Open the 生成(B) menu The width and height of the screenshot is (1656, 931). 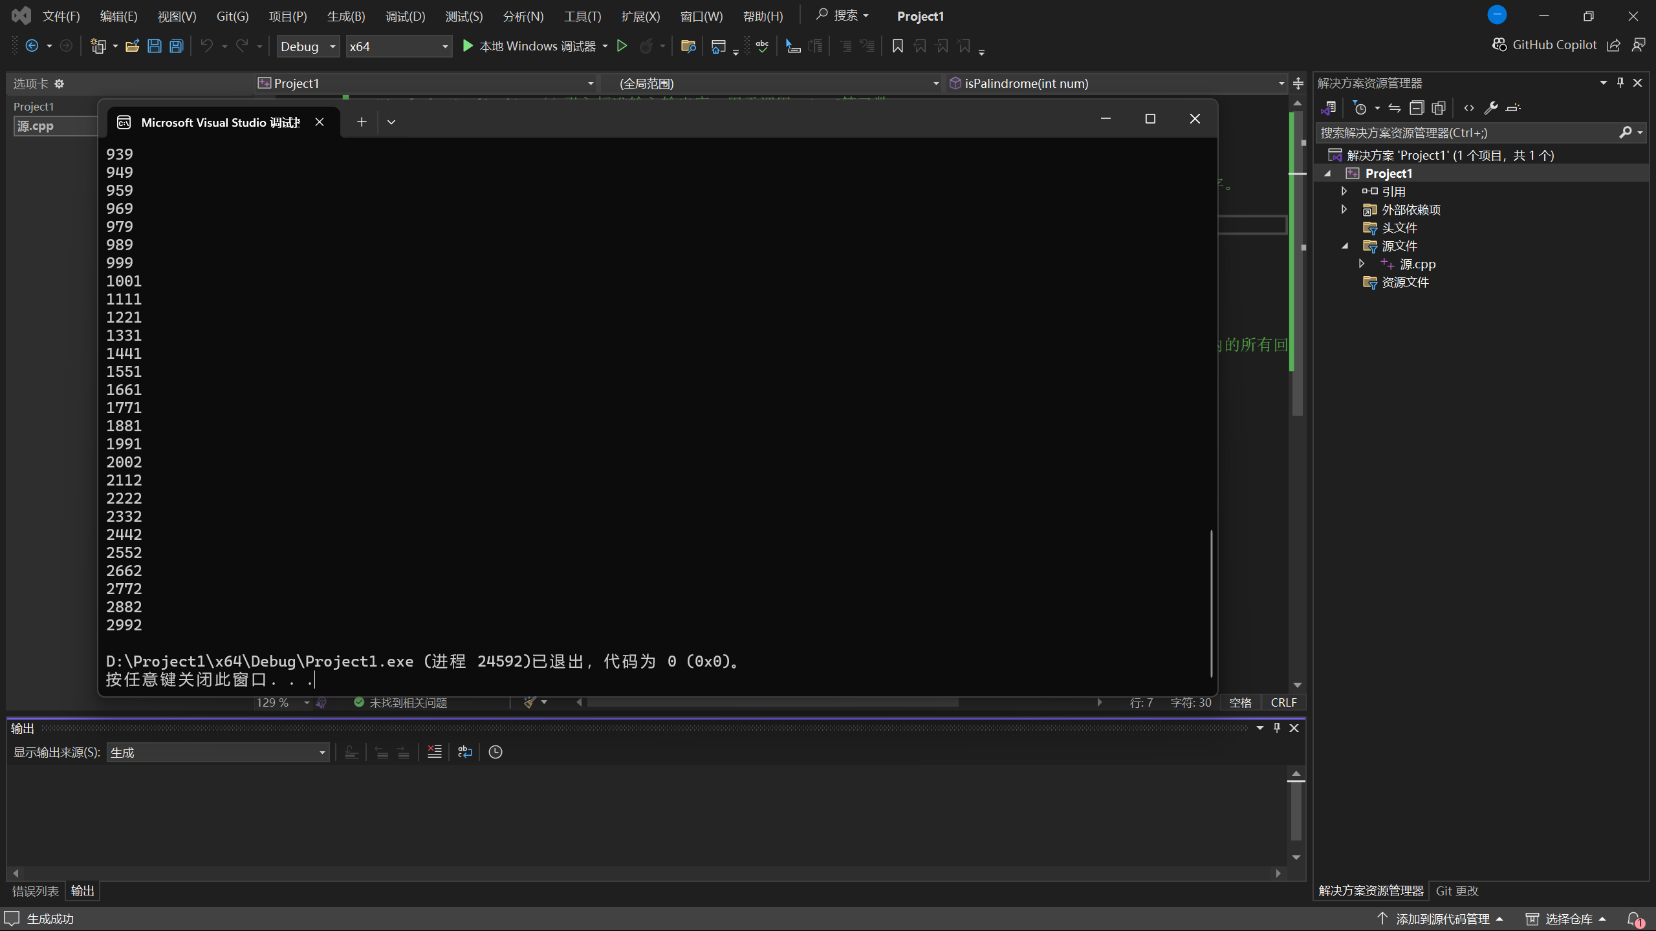pyautogui.click(x=345, y=16)
